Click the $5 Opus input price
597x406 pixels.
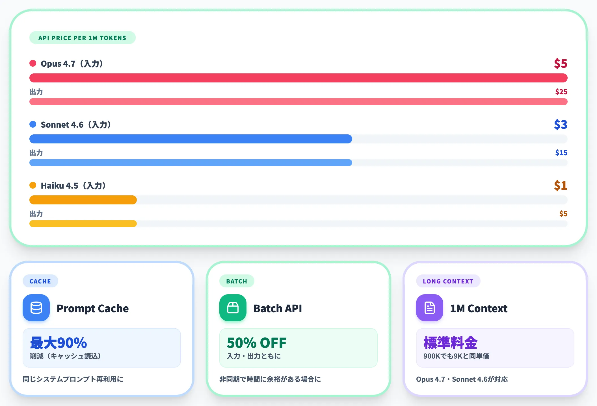561,64
